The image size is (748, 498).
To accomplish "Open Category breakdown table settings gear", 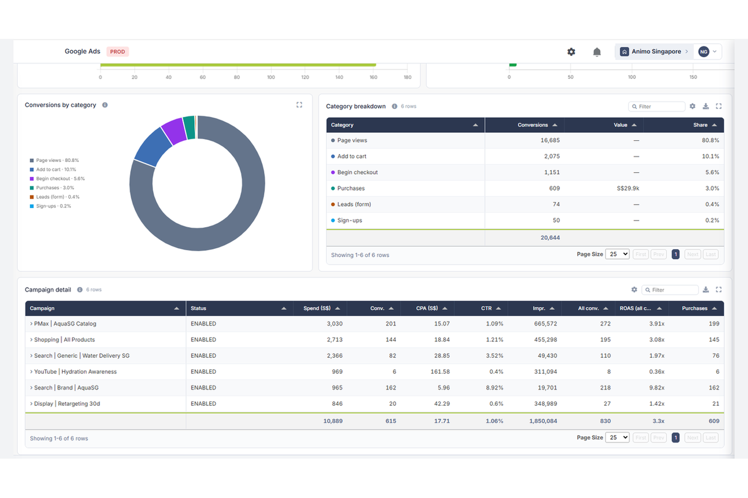I will click(x=692, y=106).
